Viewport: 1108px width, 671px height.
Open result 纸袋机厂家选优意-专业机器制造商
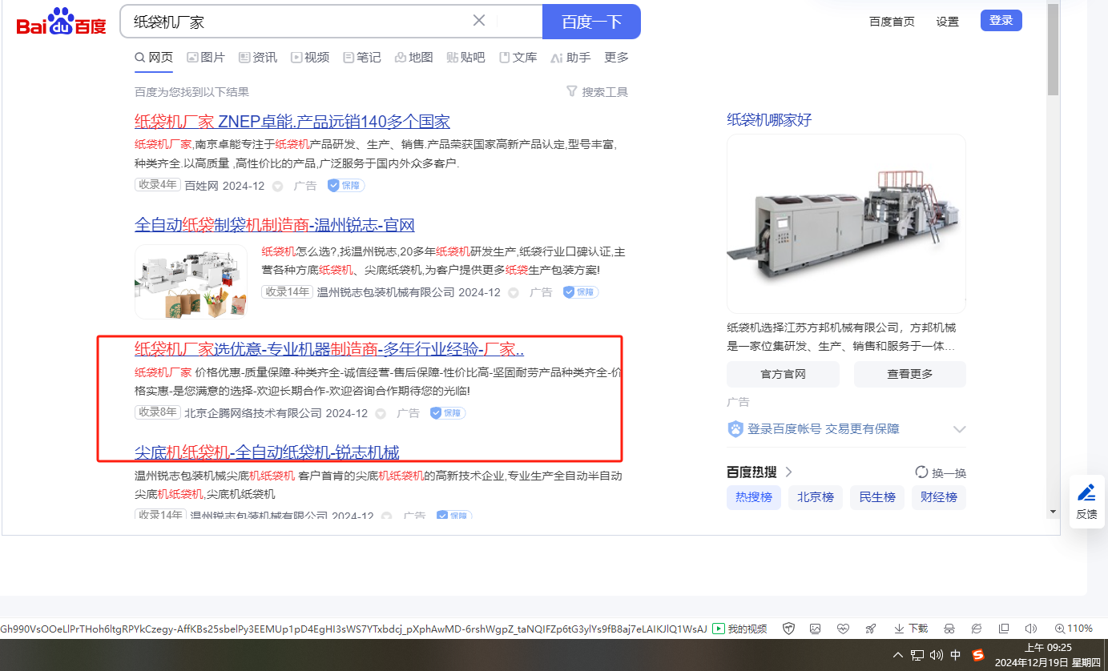[329, 349]
